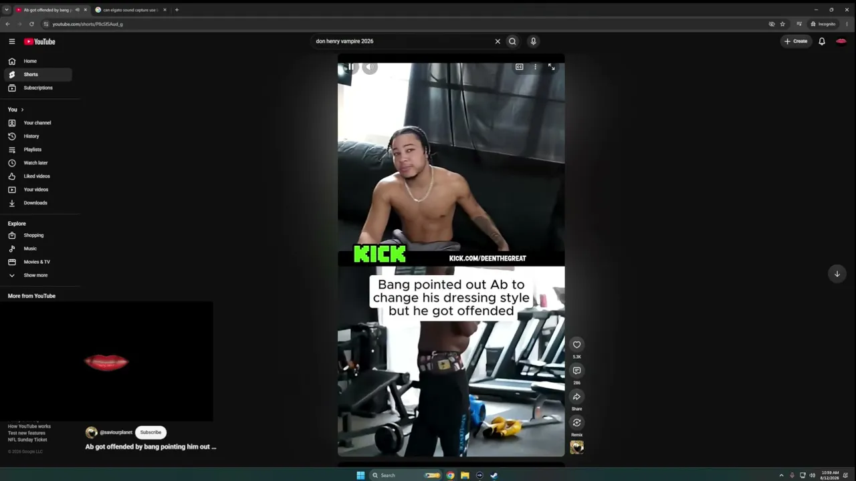Viewport: 856px width, 481px height.
Task: Clear the search query with X
Action: [x=498, y=41]
